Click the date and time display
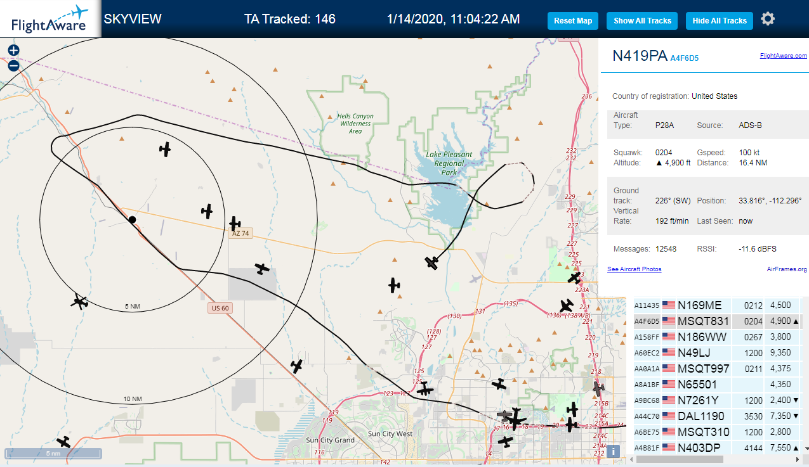 point(454,19)
